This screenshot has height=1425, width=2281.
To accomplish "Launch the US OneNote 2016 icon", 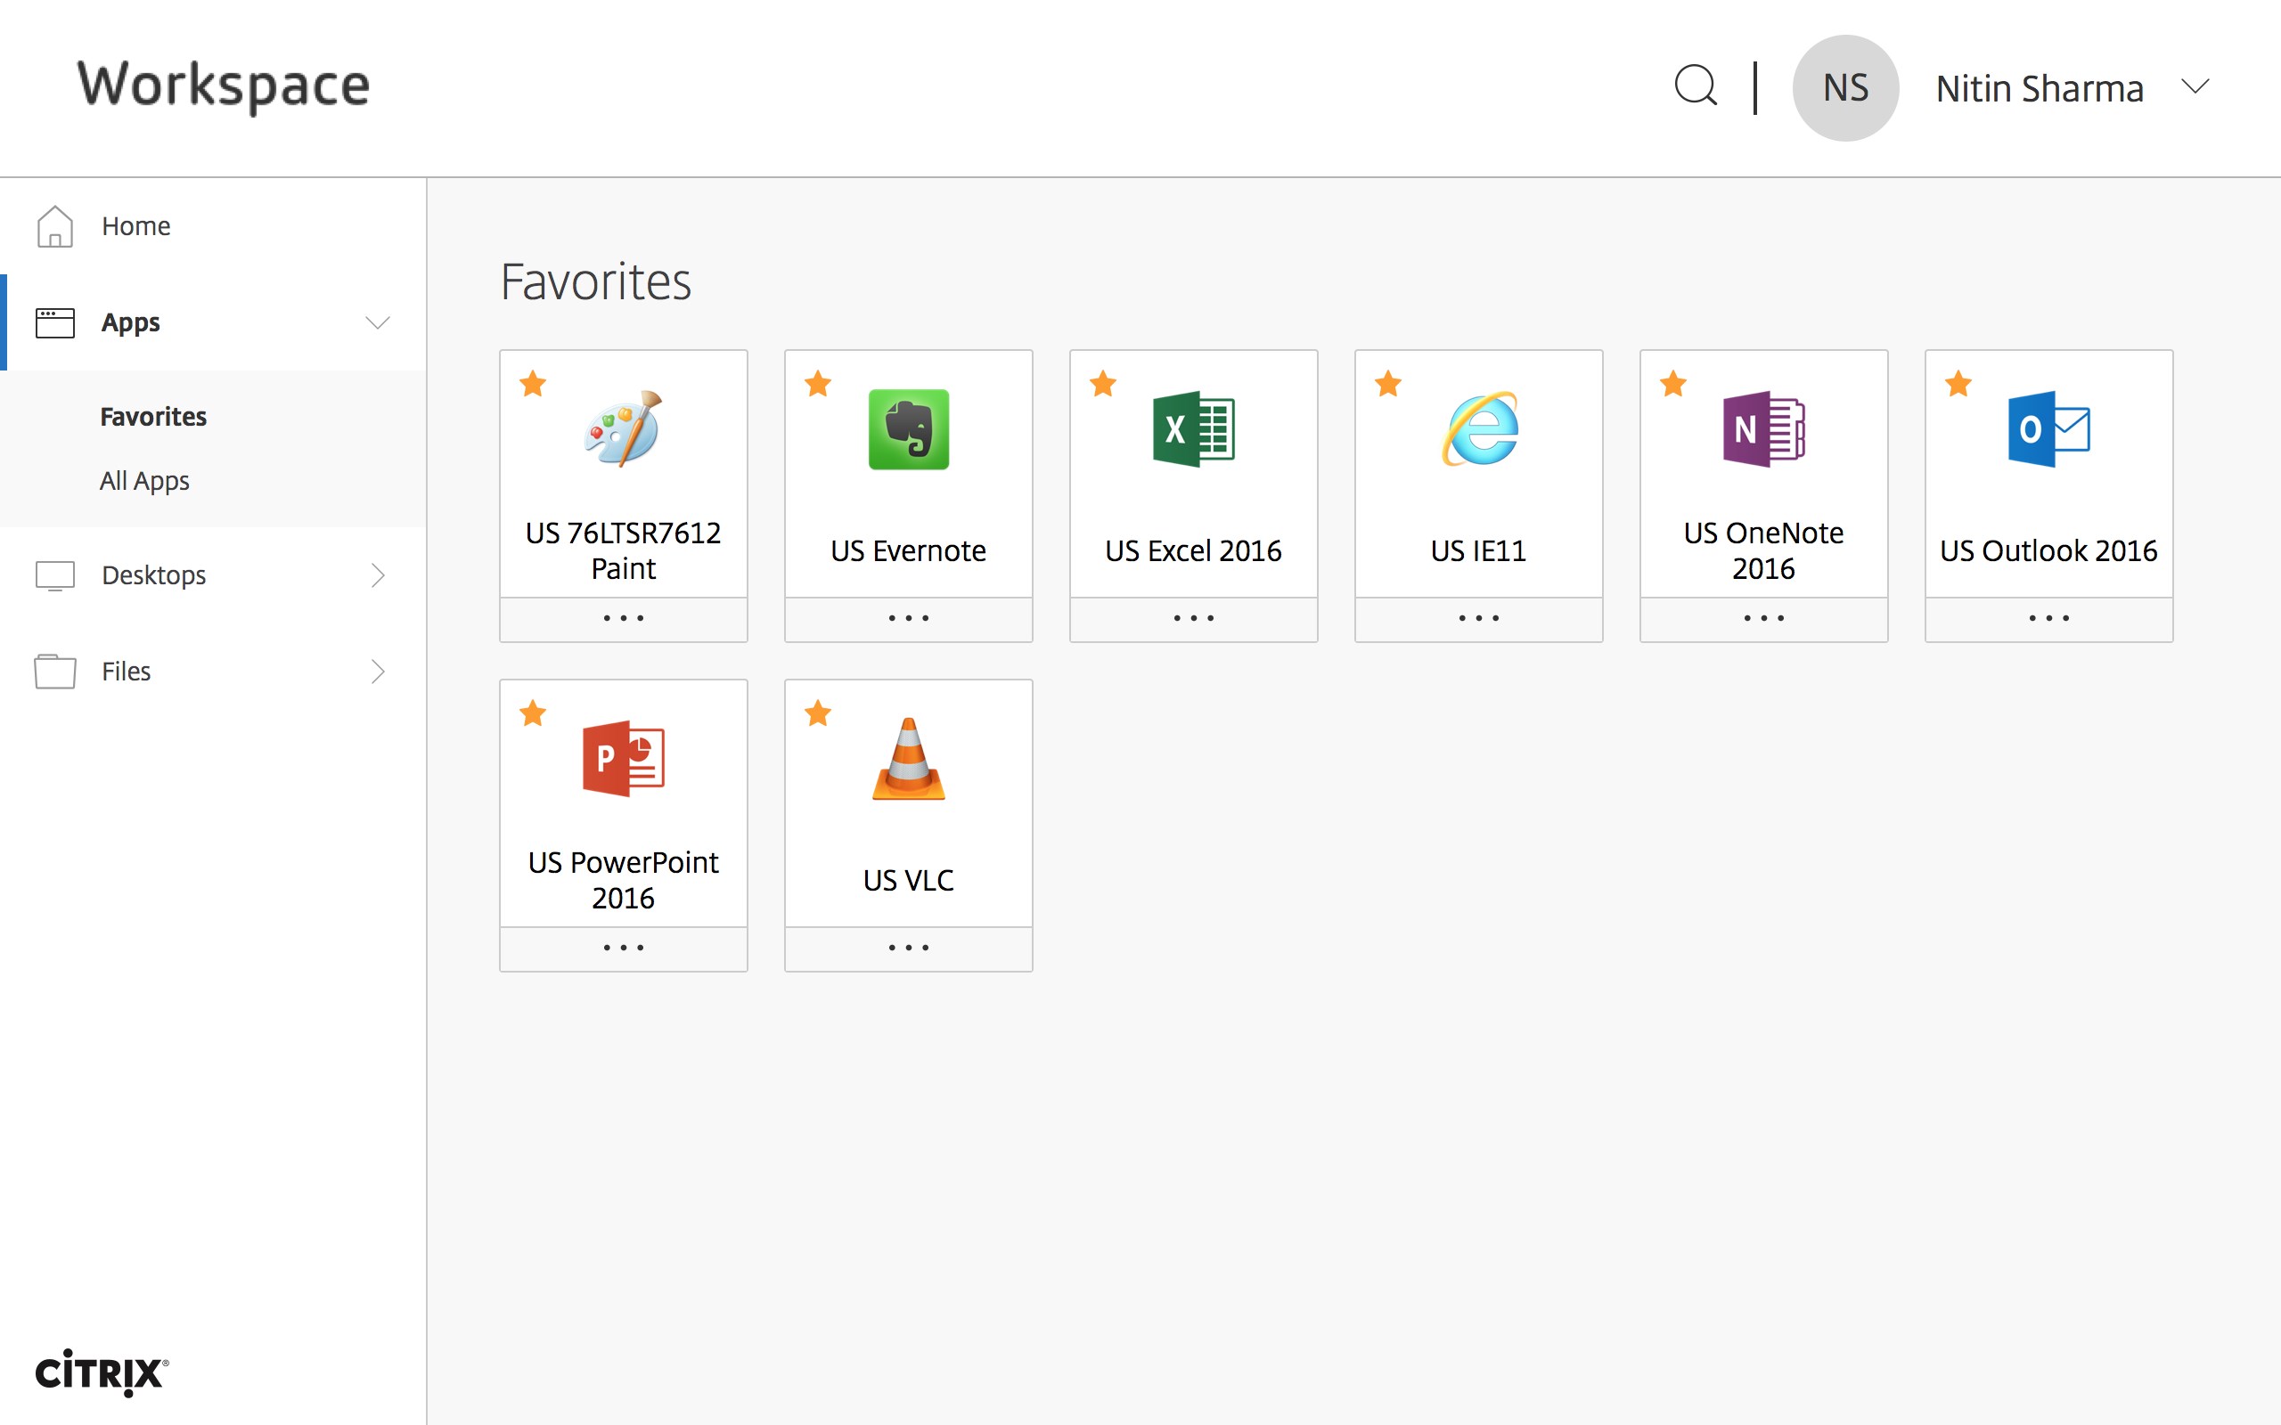I will (x=1762, y=430).
